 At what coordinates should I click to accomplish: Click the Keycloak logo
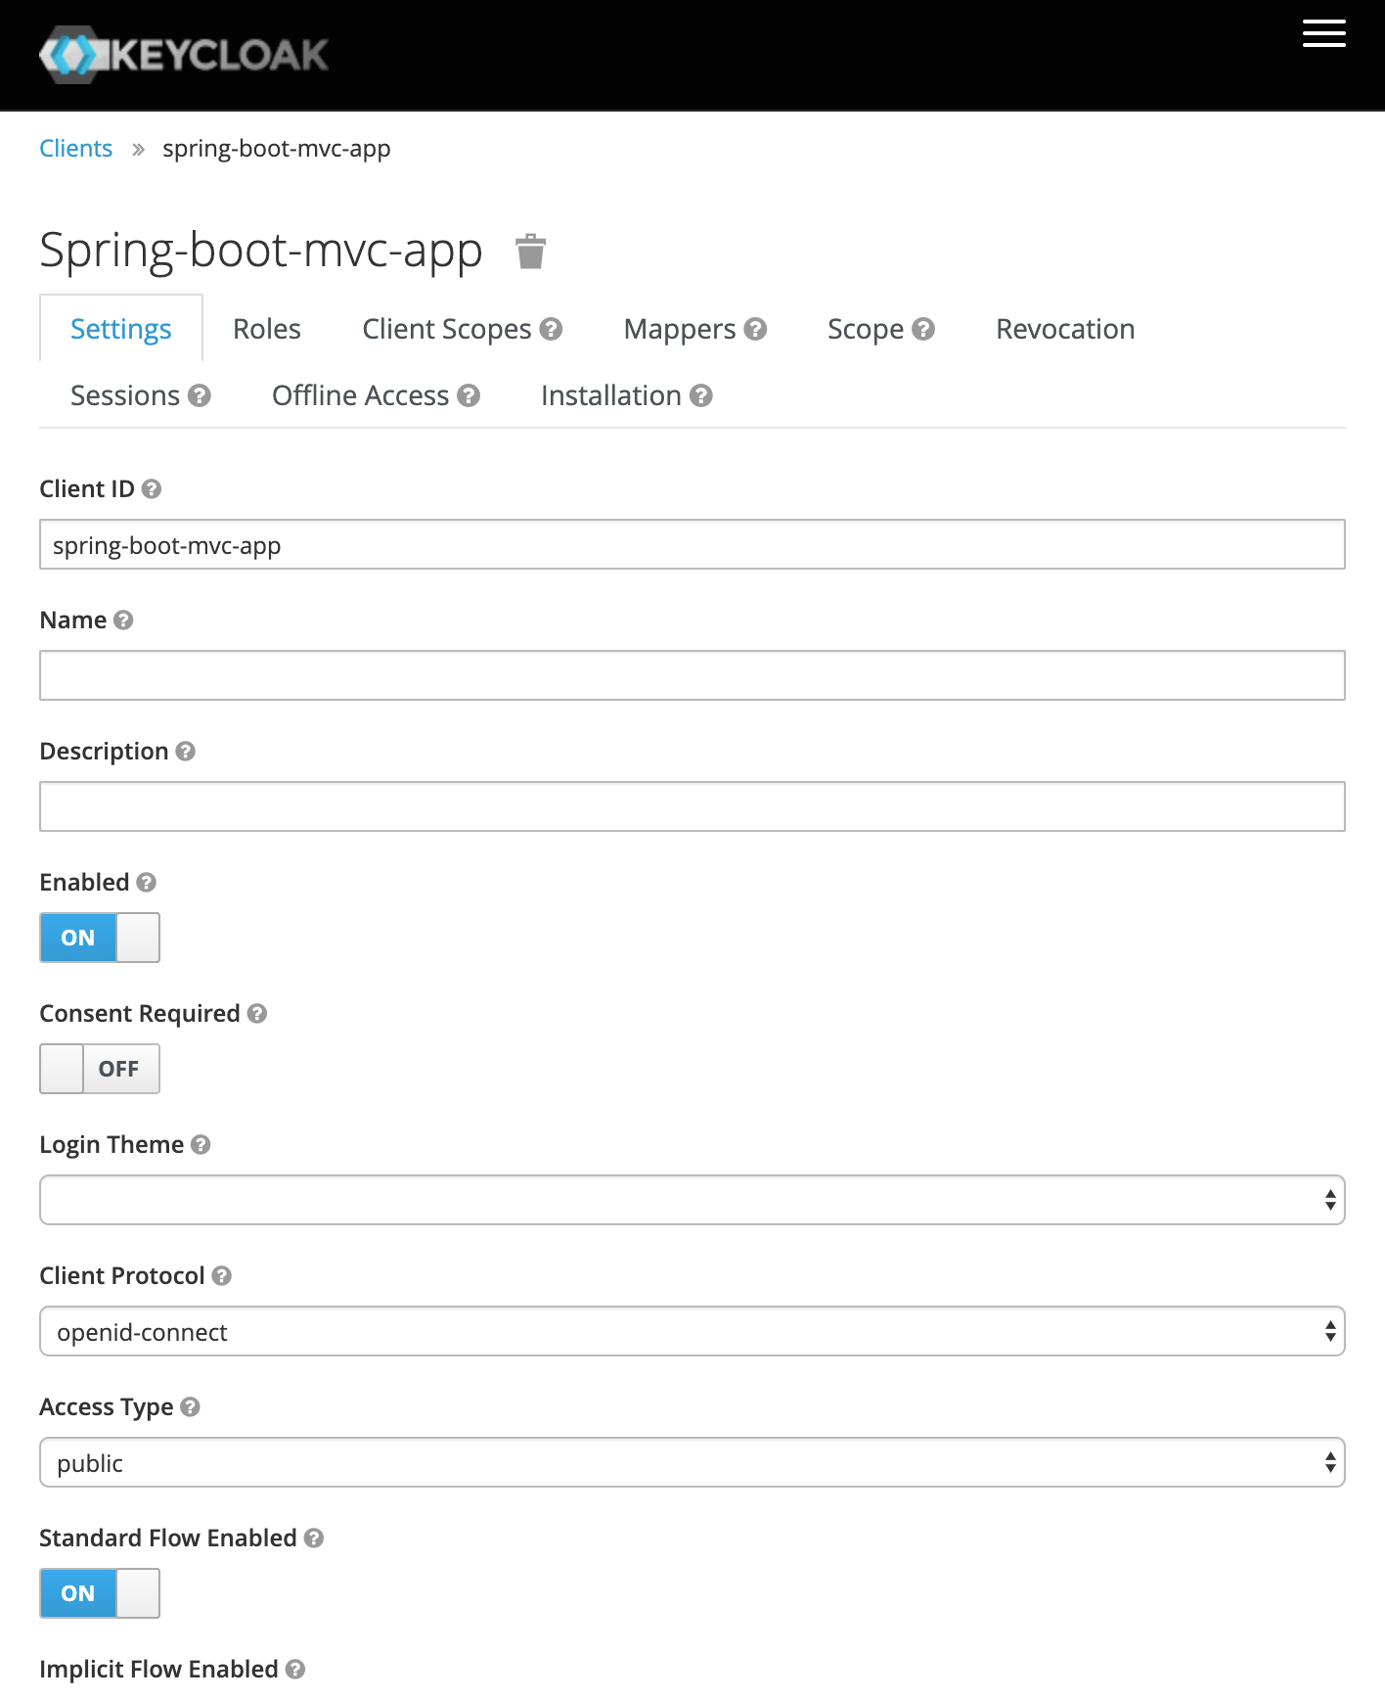[x=184, y=55]
